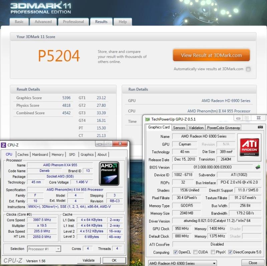
Task: Click the CPU-Z title bar icon
Action: click(x=3, y=145)
